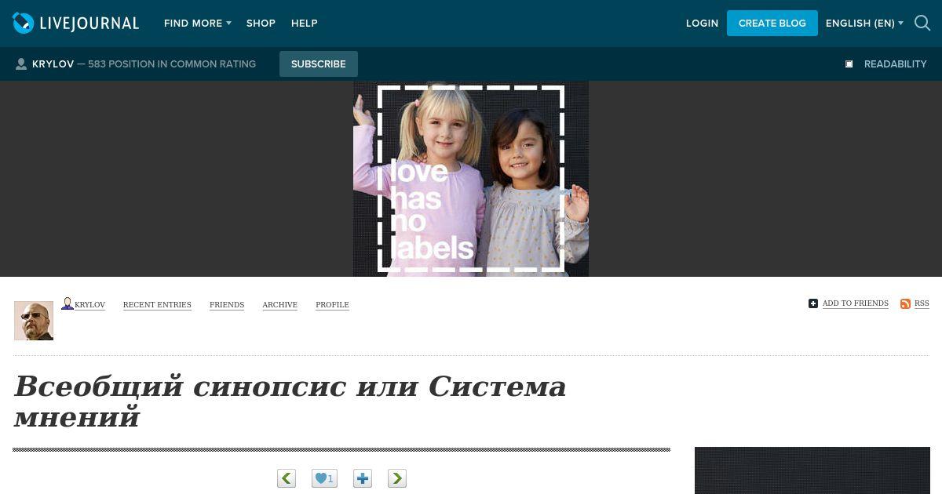Click the dark sidebar advertisement block
Image resolution: width=942 pixels, height=494 pixels.
tap(812, 470)
